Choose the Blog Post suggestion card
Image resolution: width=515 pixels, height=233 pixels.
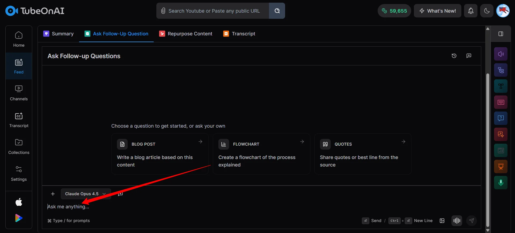[160, 154]
